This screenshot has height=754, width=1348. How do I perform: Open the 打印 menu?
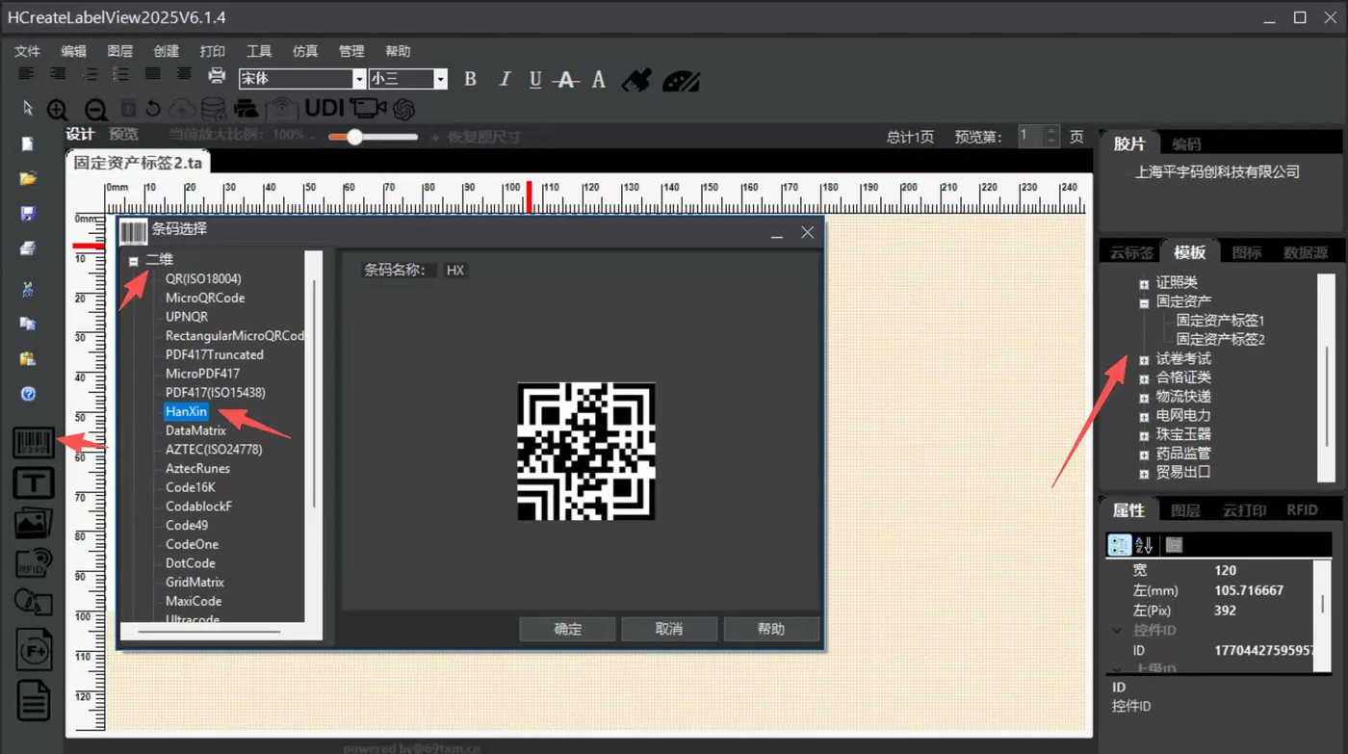coord(212,51)
